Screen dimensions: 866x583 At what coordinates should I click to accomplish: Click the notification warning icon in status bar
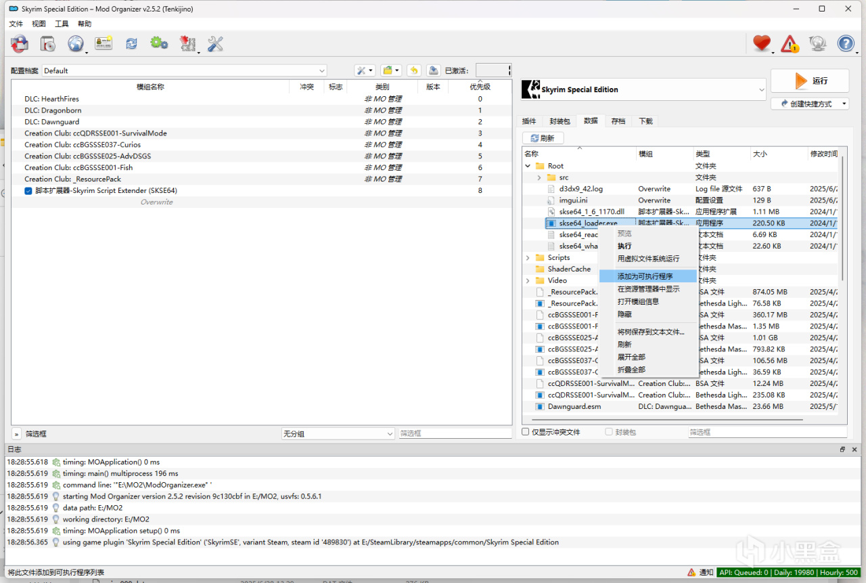(691, 572)
